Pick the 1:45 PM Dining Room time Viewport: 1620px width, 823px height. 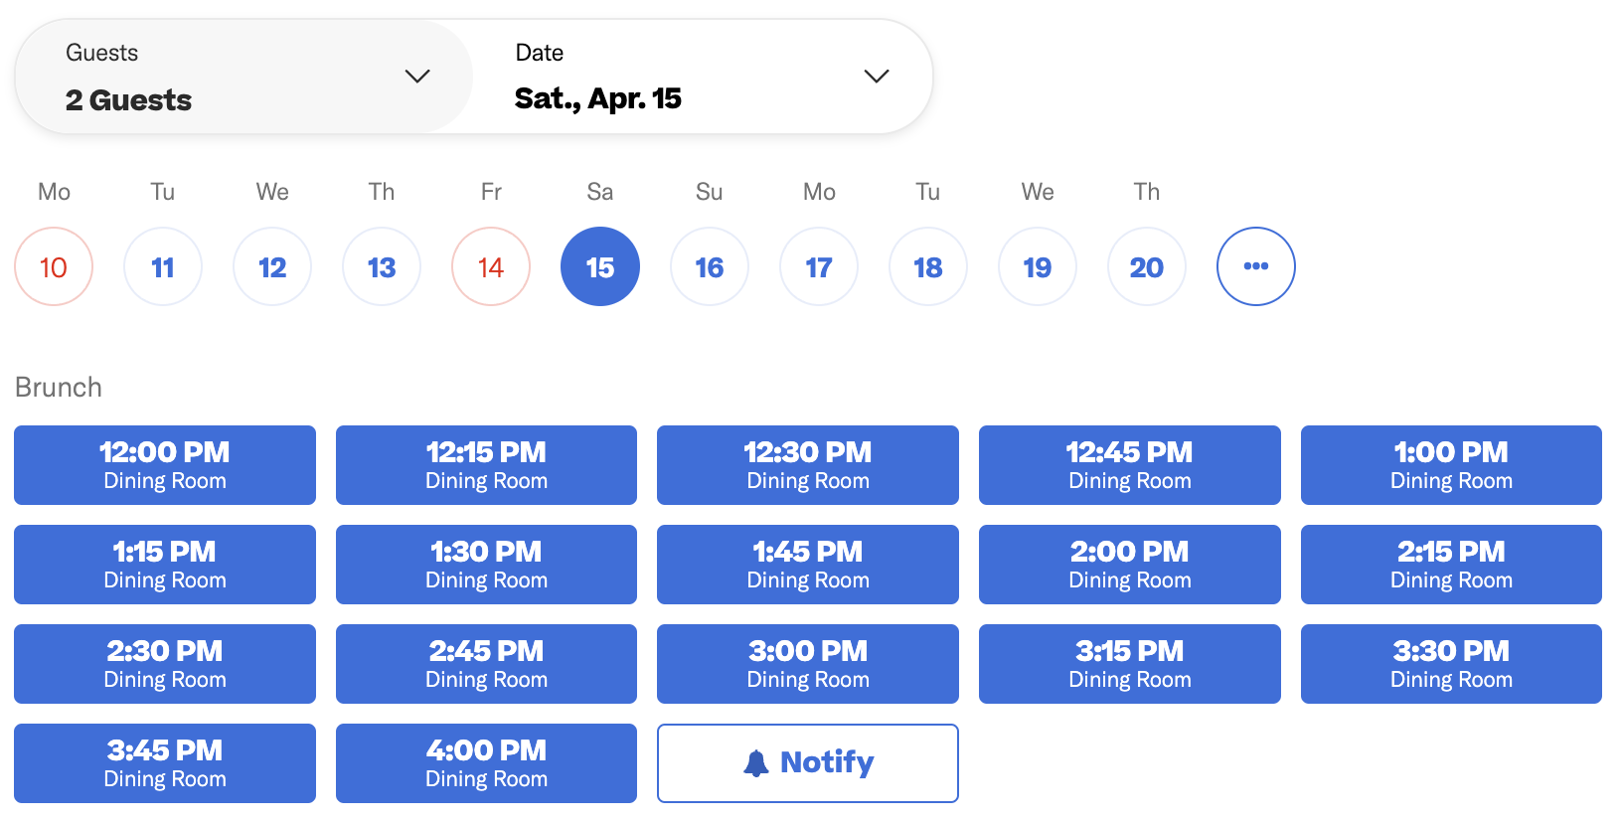pos(808,565)
